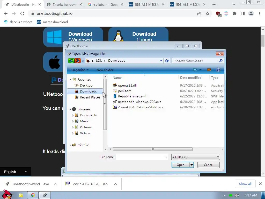Select Recent Places in Favorites
265x199 pixels.
[x=90, y=97]
